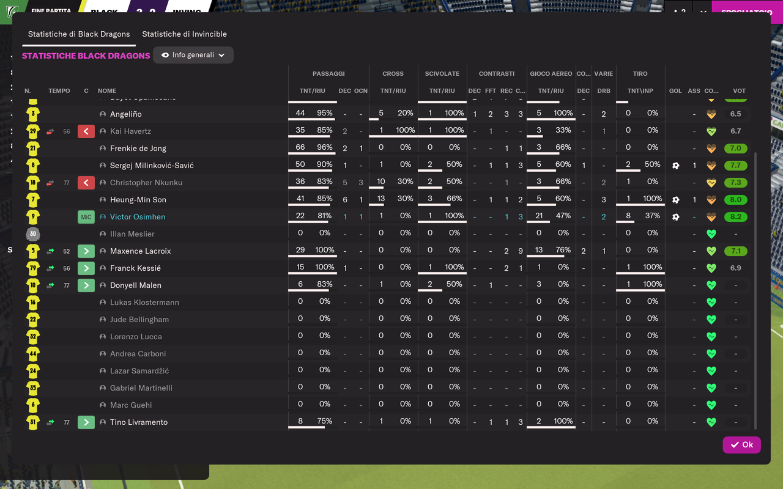
Task: Click Illan Meslier green condition heart
Action: click(x=711, y=234)
